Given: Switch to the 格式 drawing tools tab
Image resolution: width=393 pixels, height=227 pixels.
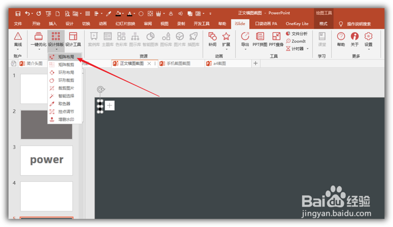Looking at the screenshot, I should (x=323, y=24).
